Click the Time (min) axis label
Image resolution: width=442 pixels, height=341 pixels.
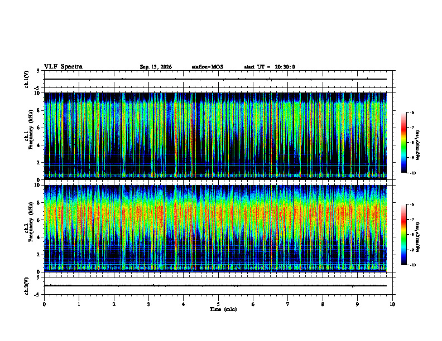(x=223, y=309)
